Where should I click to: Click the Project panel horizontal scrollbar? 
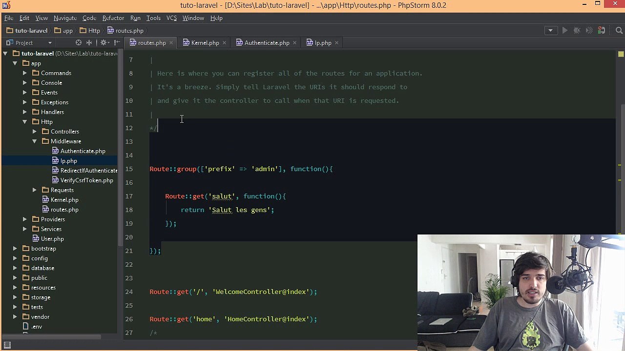51,336
